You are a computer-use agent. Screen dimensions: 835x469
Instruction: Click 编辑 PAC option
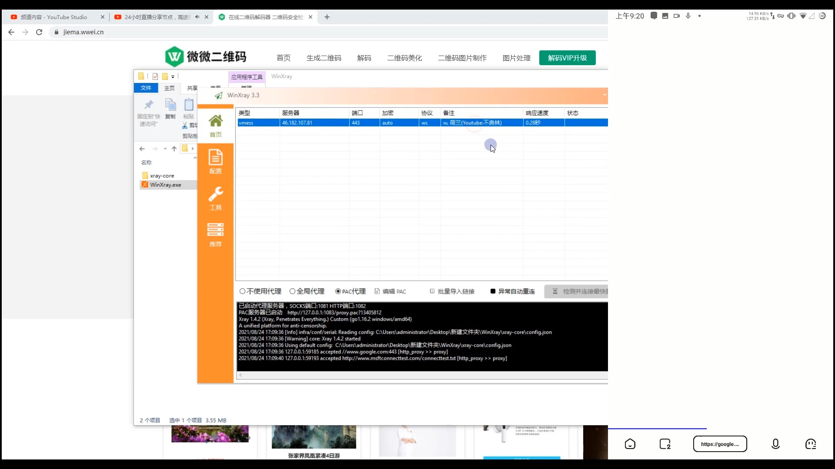pyautogui.click(x=390, y=291)
